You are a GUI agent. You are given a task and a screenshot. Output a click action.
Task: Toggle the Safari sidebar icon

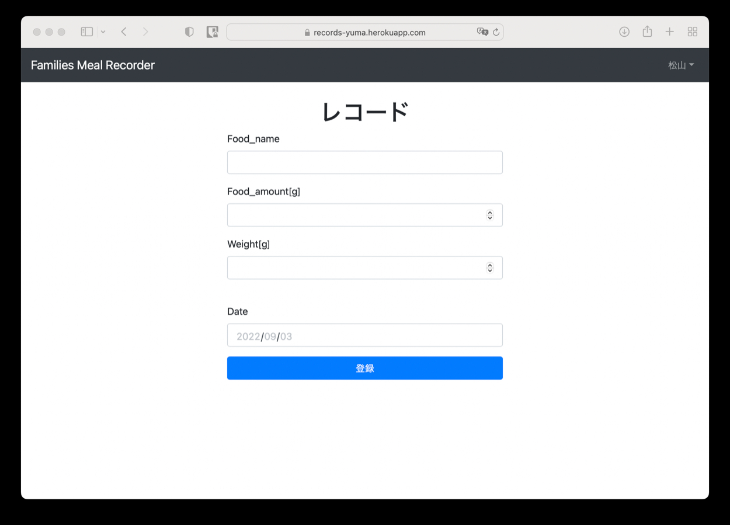coord(87,32)
